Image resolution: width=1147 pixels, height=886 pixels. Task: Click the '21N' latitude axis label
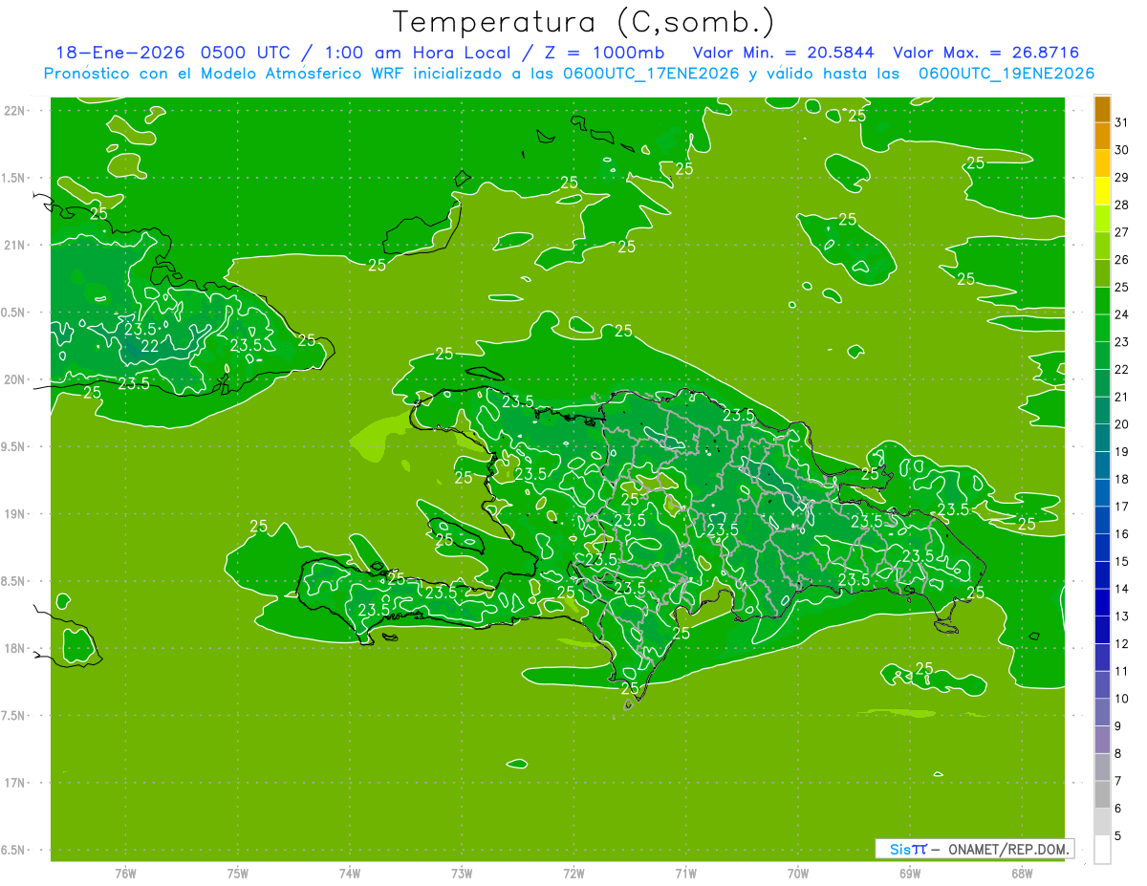tap(15, 245)
